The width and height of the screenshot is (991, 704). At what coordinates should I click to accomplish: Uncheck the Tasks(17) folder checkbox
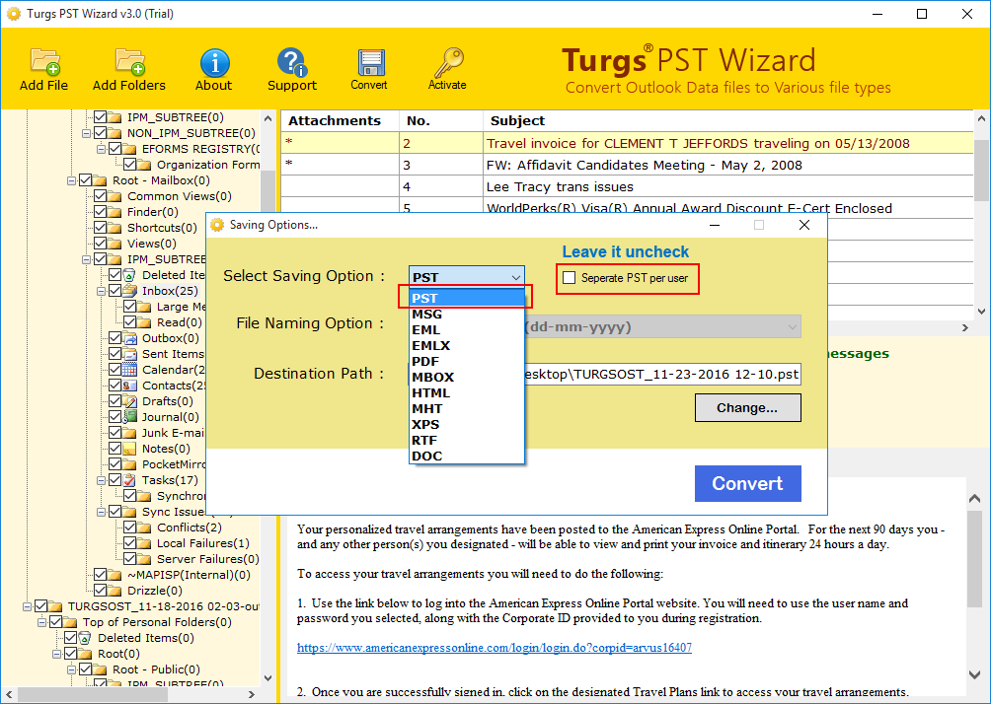tap(115, 480)
